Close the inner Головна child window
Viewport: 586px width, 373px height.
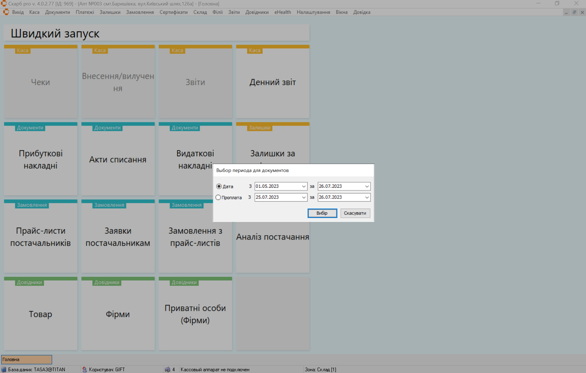click(x=582, y=12)
